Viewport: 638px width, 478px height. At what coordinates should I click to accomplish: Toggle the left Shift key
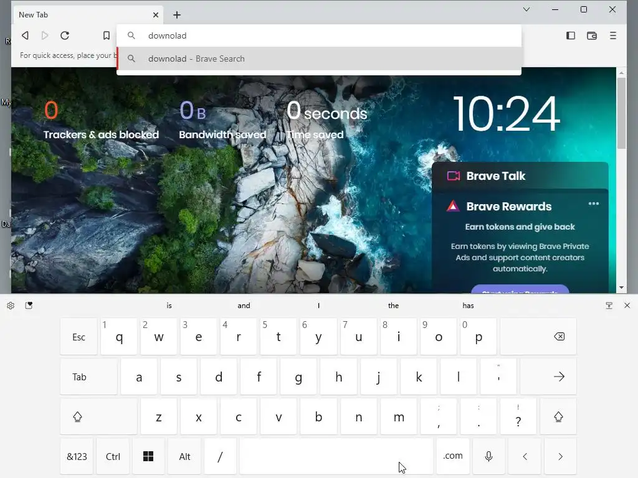click(x=98, y=416)
